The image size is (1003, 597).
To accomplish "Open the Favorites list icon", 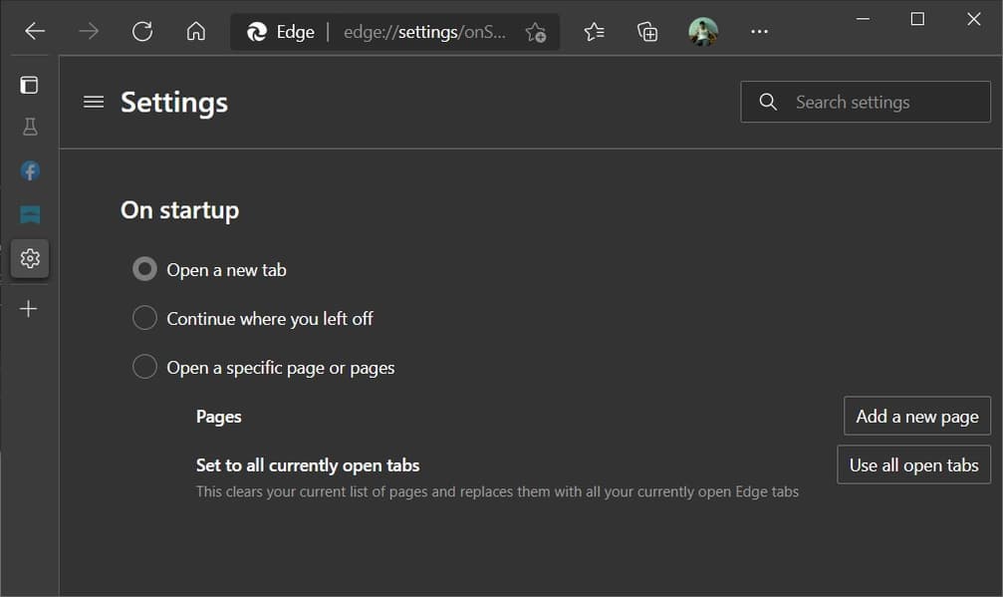I will [595, 32].
